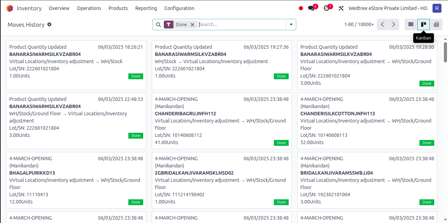Click Lot/SN: 10140608113 text
The width and height of the screenshot is (448, 223).
coord(324,135)
